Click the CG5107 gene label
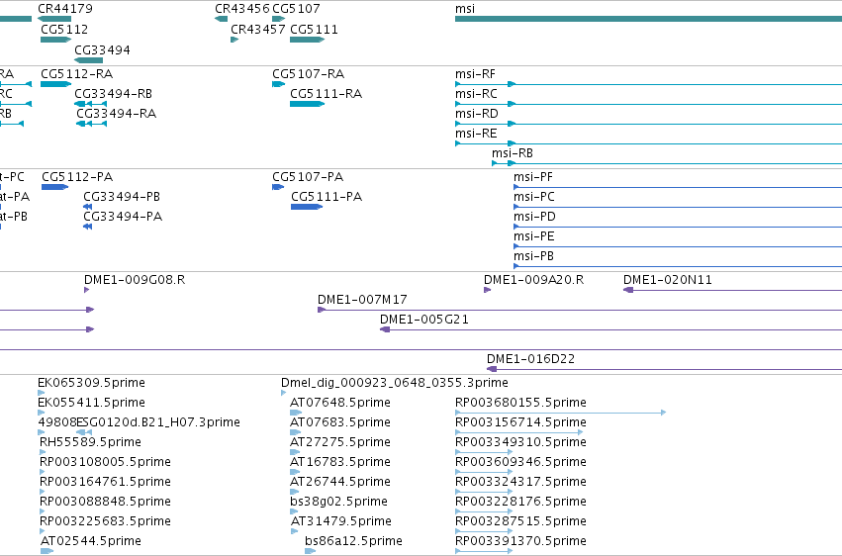Viewport: 842px width, 556px height. 297,9
